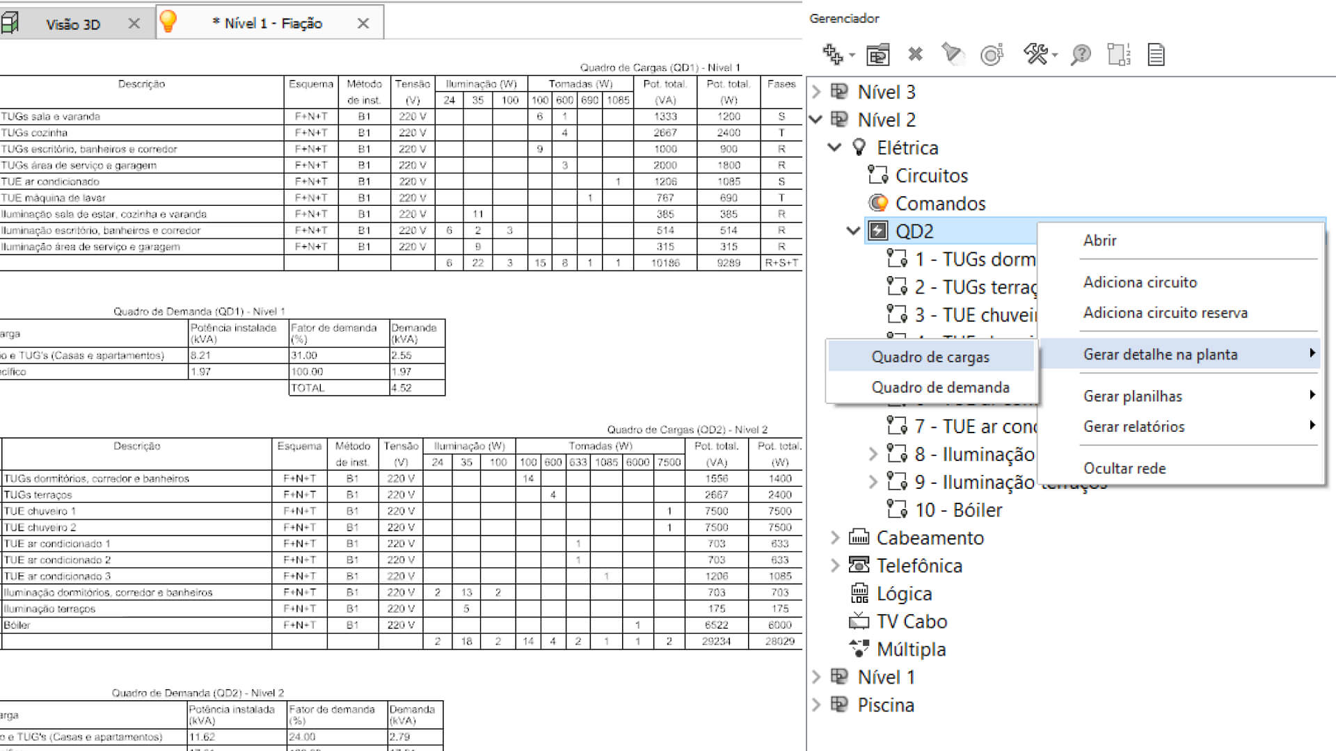Screen dimensions: 1336x751
Task: Close the Nível 1 - Fiação tab
Action: click(363, 24)
